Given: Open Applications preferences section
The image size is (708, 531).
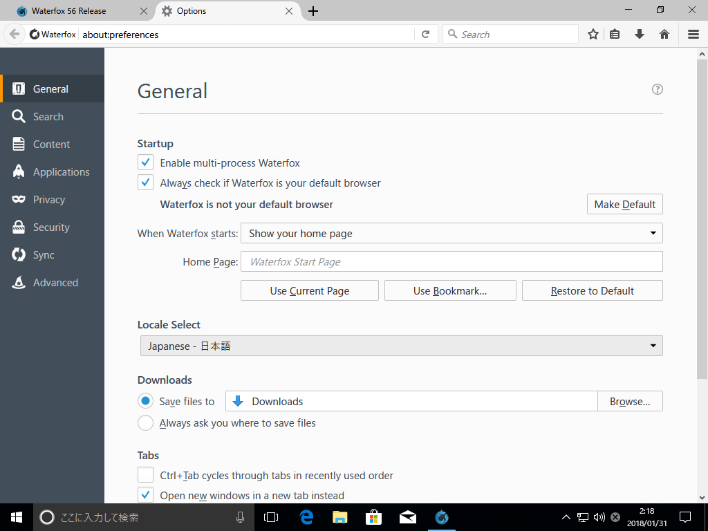Looking at the screenshot, I should point(53,172).
